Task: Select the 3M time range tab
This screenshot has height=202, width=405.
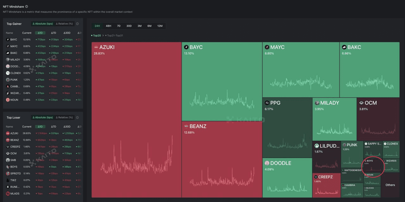Action: pos(140,26)
